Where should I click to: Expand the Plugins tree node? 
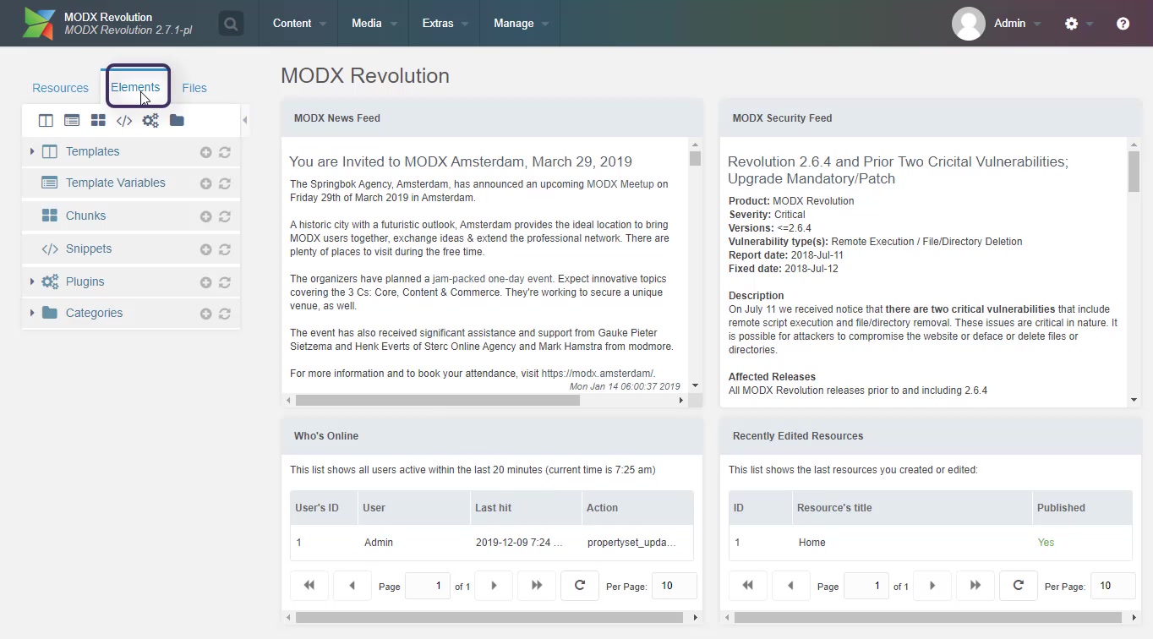point(32,281)
